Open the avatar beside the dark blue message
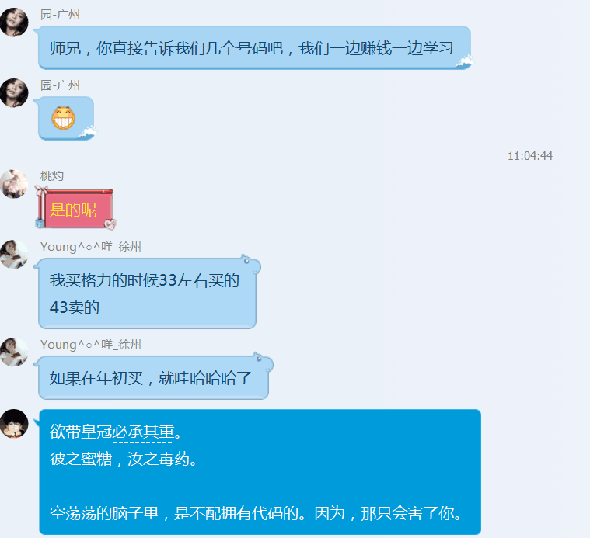 pos(14,423)
